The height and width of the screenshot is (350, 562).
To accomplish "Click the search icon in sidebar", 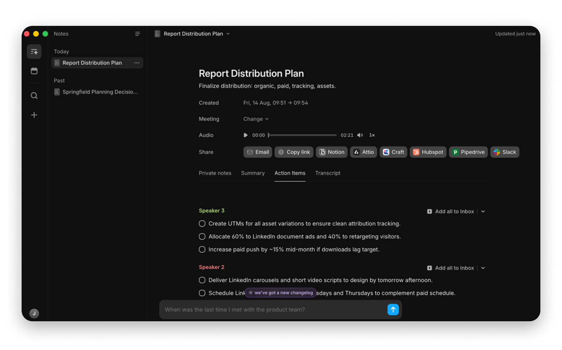I will (34, 96).
